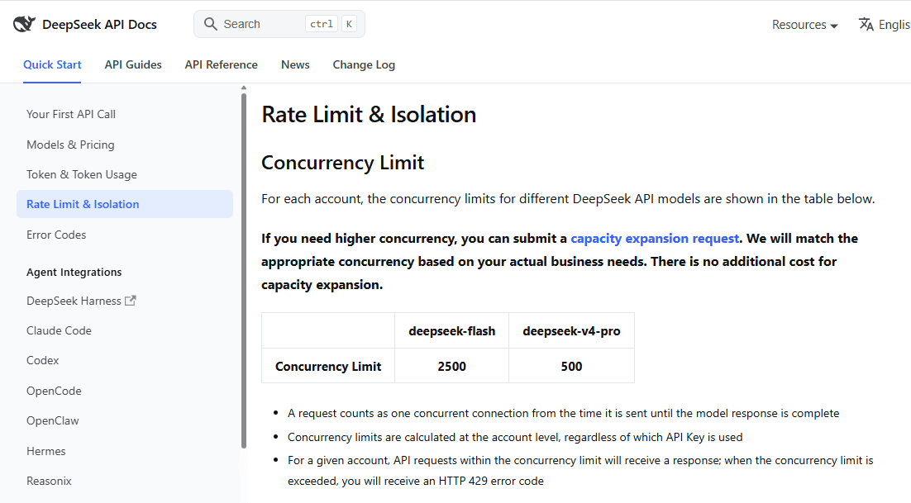This screenshot has width=911, height=503.
Task: Open Error Codes sidebar page
Action: (x=56, y=235)
